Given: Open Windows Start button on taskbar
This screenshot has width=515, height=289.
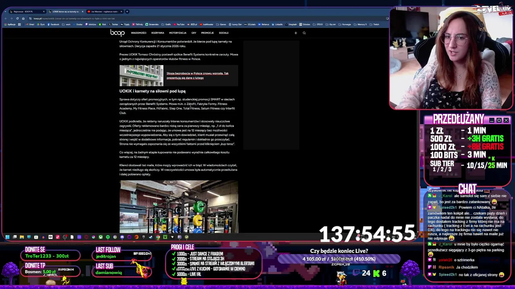Looking at the screenshot, I should (x=7, y=237).
